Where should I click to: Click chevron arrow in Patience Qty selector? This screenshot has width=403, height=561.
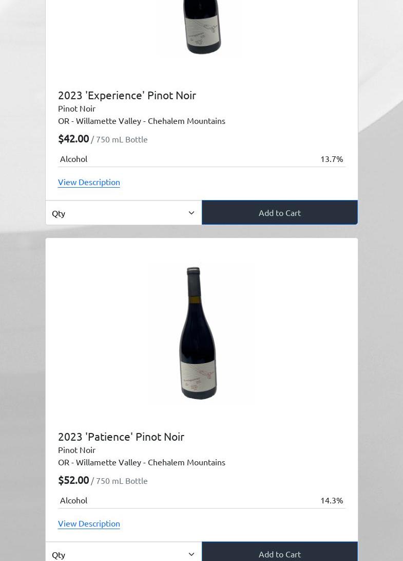pos(191,554)
